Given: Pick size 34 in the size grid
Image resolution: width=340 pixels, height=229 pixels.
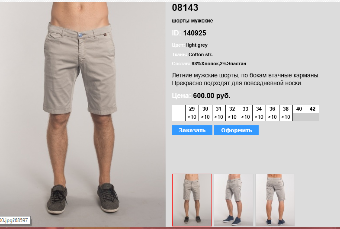Looking at the screenshot, I should pos(259,109).
